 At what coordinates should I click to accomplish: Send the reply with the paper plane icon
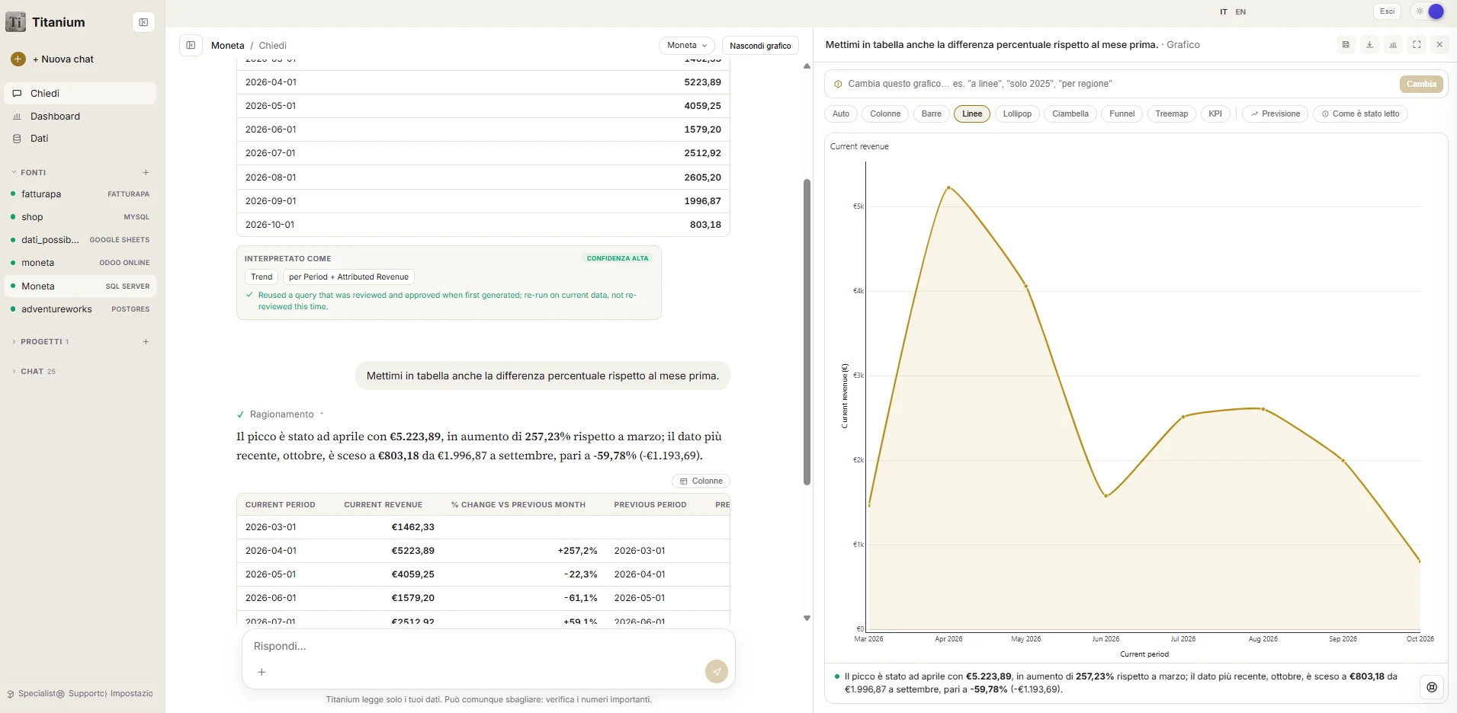click(716, 671)
